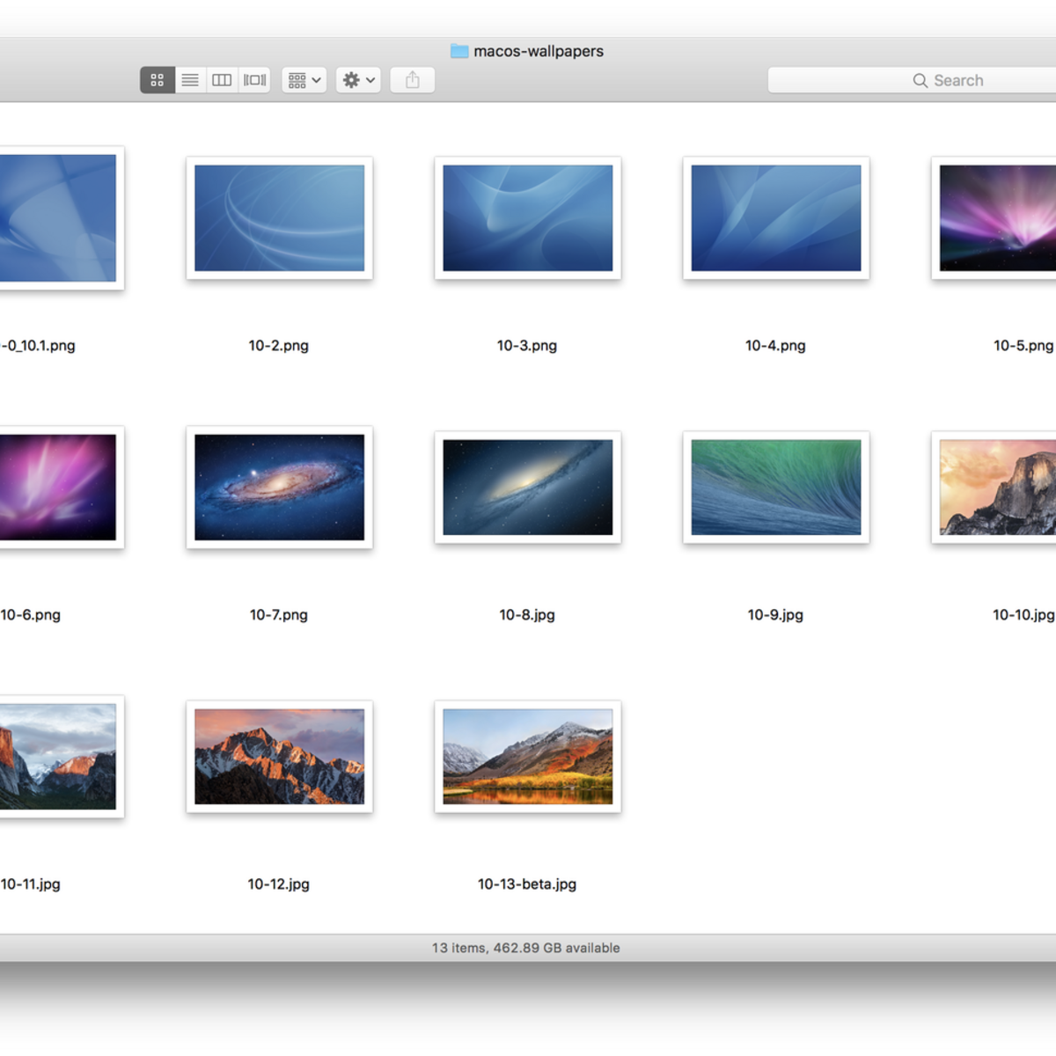This screenshot has height=1056, width=1056.
Task: Open the action gear menu
Action: (351, 80)
